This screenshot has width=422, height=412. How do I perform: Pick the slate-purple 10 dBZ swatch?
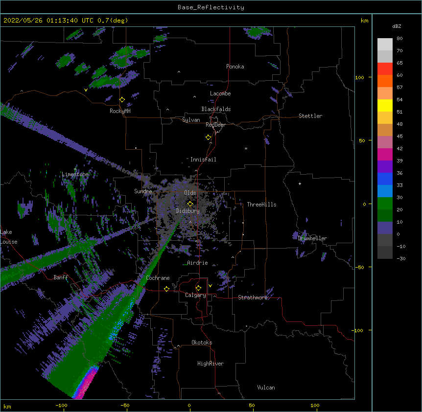tap(385, 228)
